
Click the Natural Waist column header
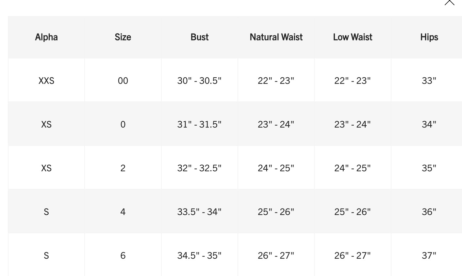click(x=276, y=37)
